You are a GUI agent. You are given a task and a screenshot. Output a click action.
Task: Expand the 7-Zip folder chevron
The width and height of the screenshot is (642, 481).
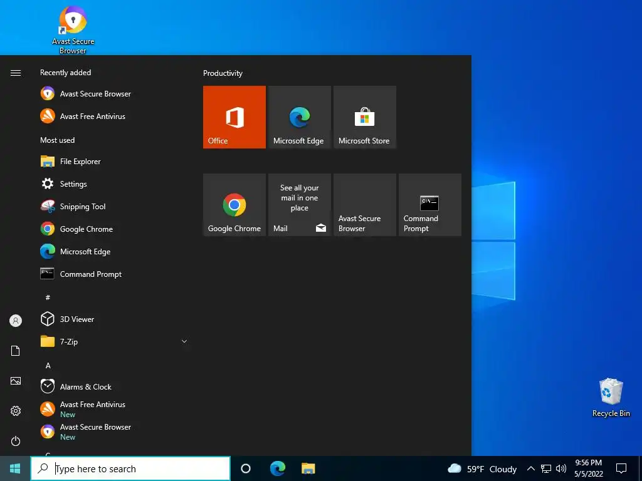184,341
